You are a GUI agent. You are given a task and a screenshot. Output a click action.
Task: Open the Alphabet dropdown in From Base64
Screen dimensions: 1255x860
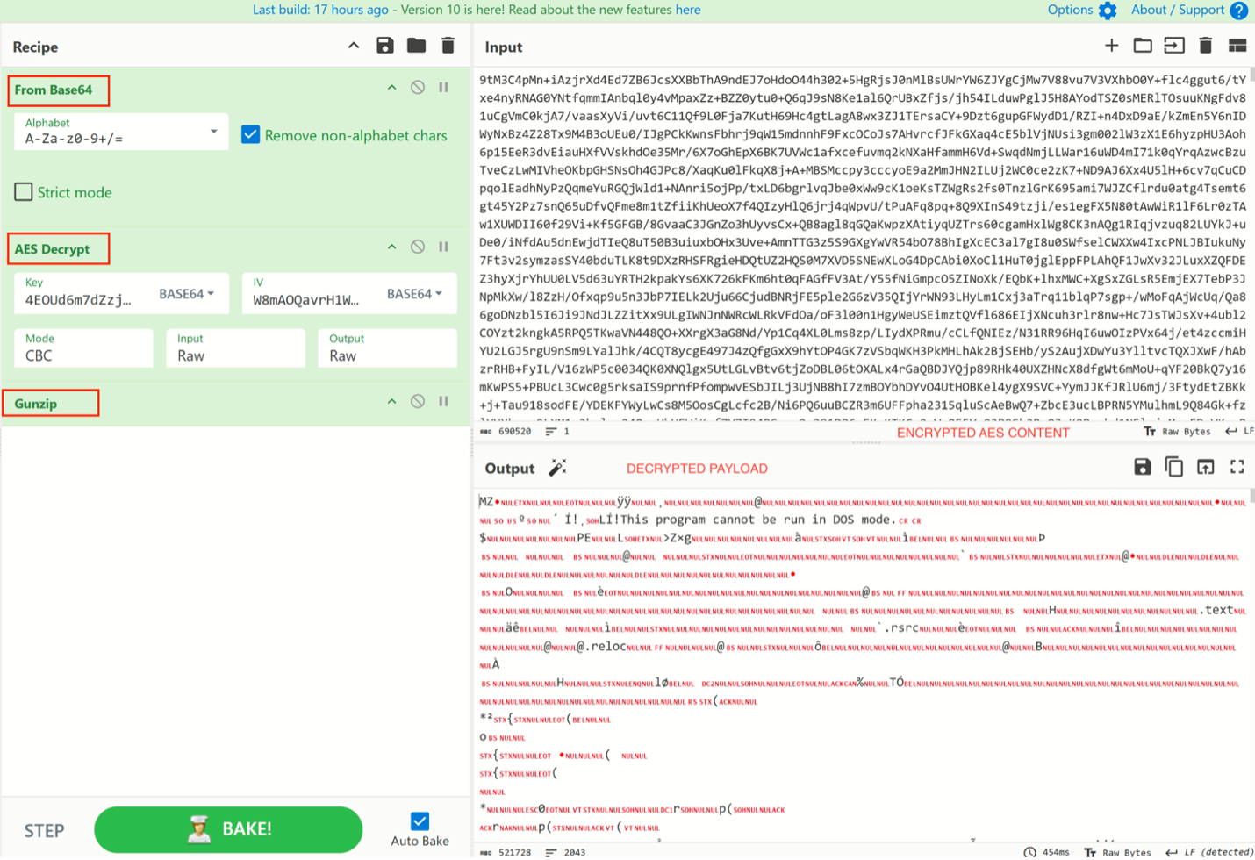coord(212,132)
